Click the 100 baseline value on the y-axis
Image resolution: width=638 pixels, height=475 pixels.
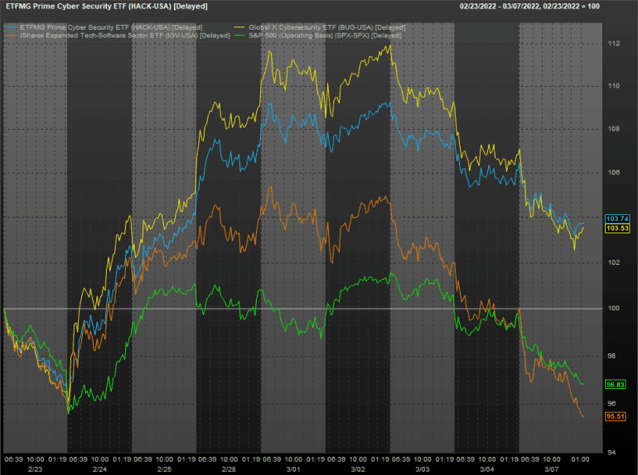(x=615, y=309)
